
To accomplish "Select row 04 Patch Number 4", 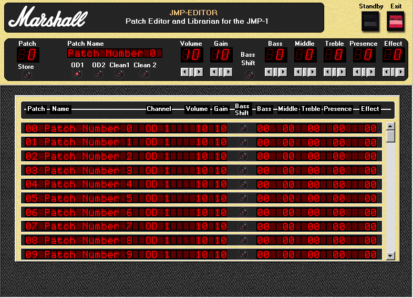I will tap(201, 184).
